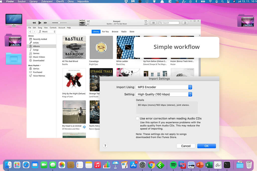The width and height of the screenshot is (257, 171).
Task: Open Launchpad from the Dock
Action: 17,165
